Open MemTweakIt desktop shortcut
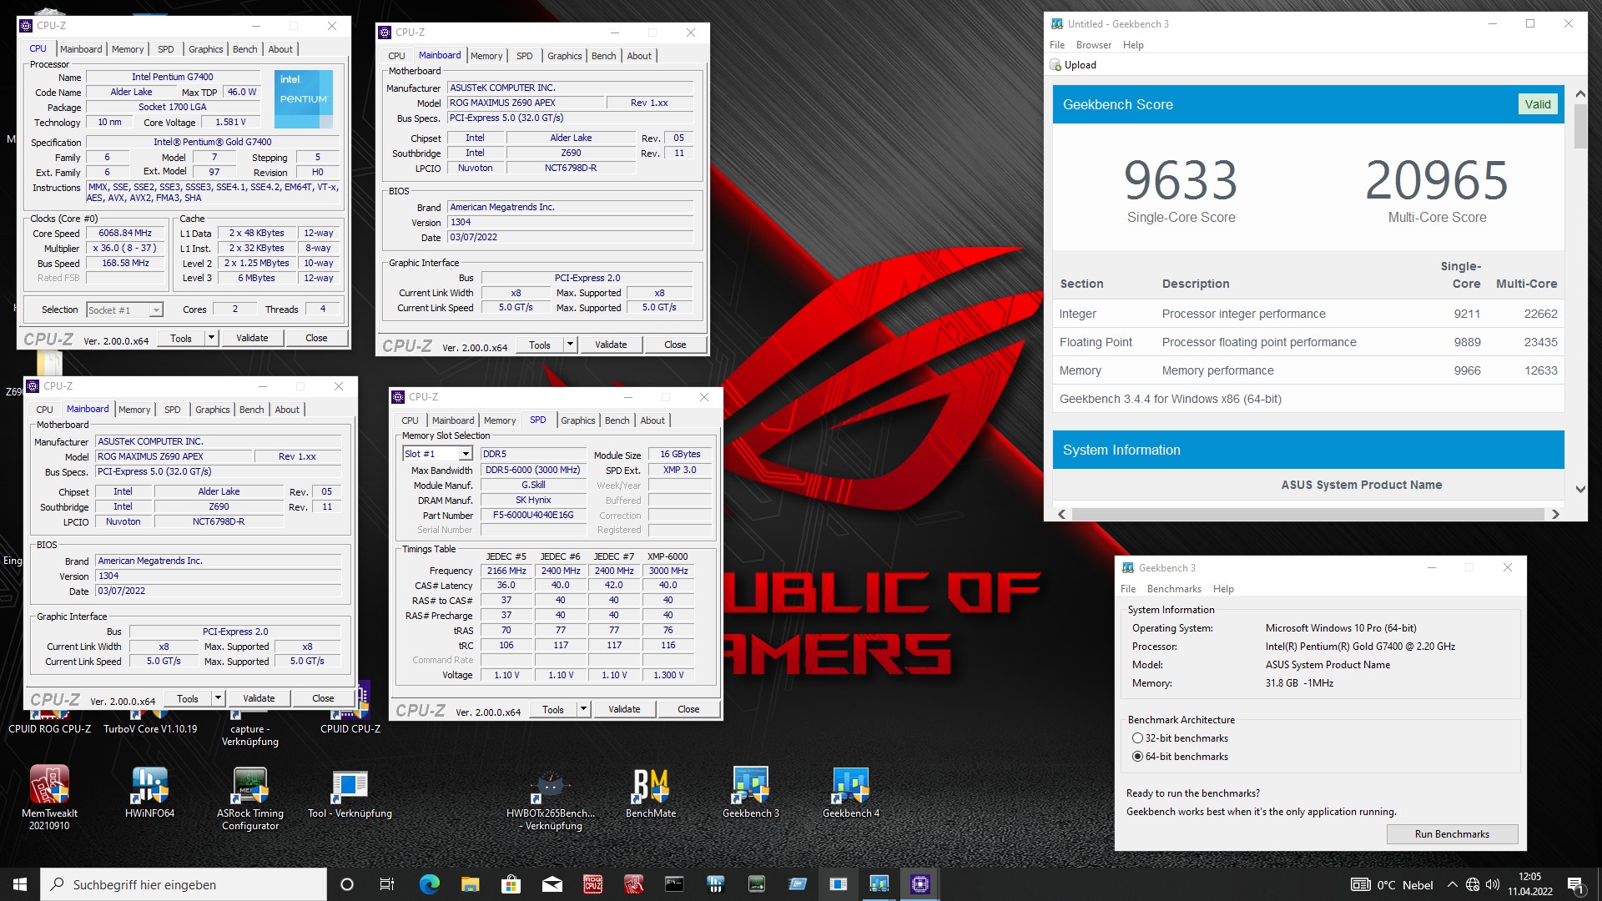Screen dimensions: 1602x901 click(49, 797)
